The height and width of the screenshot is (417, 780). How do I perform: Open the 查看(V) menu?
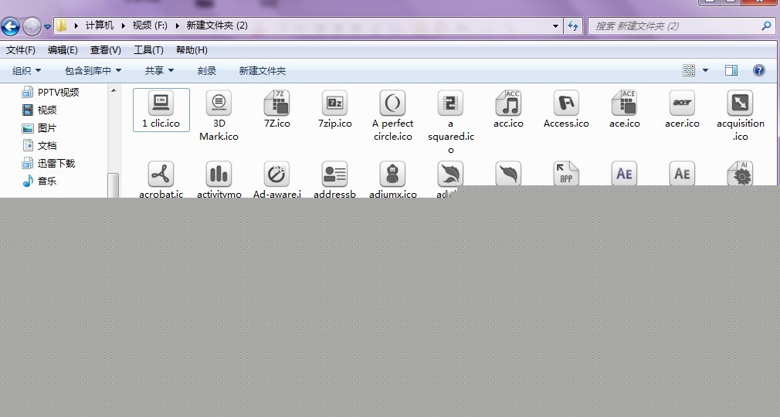(106, 49)
